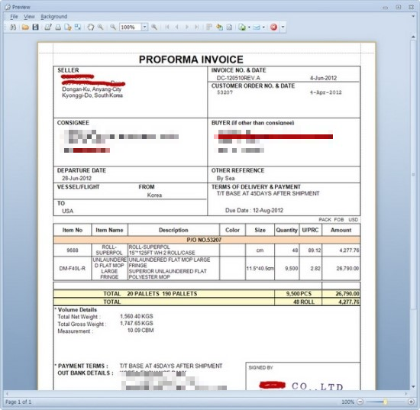Click item number 9688 cell
The height and width of the screenshot is (410, 420).
73,250
